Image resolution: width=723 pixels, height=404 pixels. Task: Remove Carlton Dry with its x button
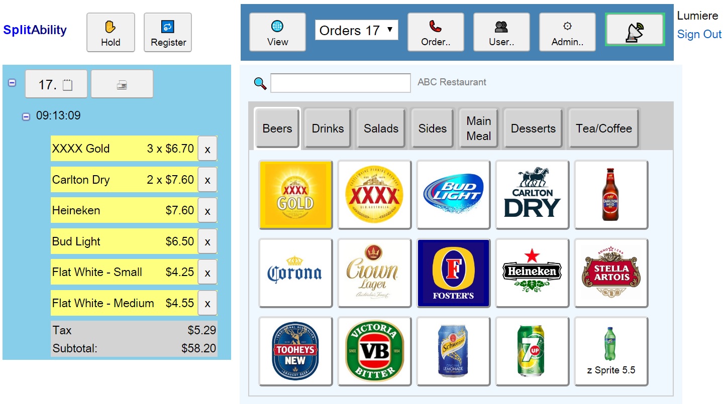point(208,180)
